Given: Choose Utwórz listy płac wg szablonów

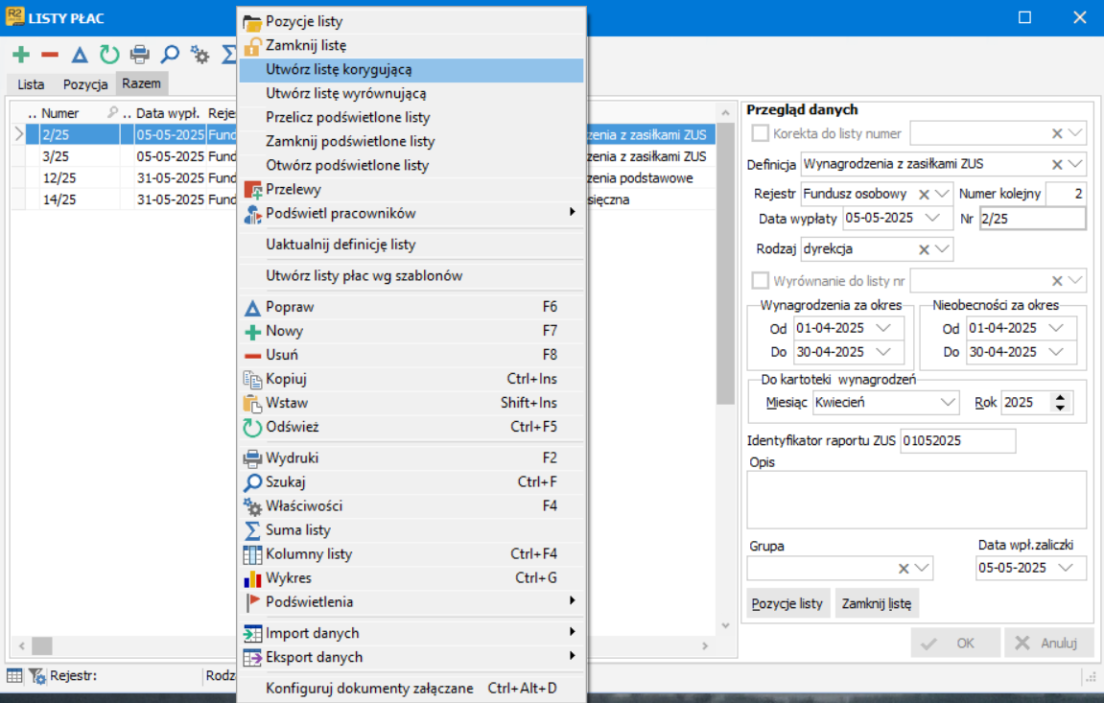Looking at the screenshot, I should pyautogui.click(x=411, y=276).
